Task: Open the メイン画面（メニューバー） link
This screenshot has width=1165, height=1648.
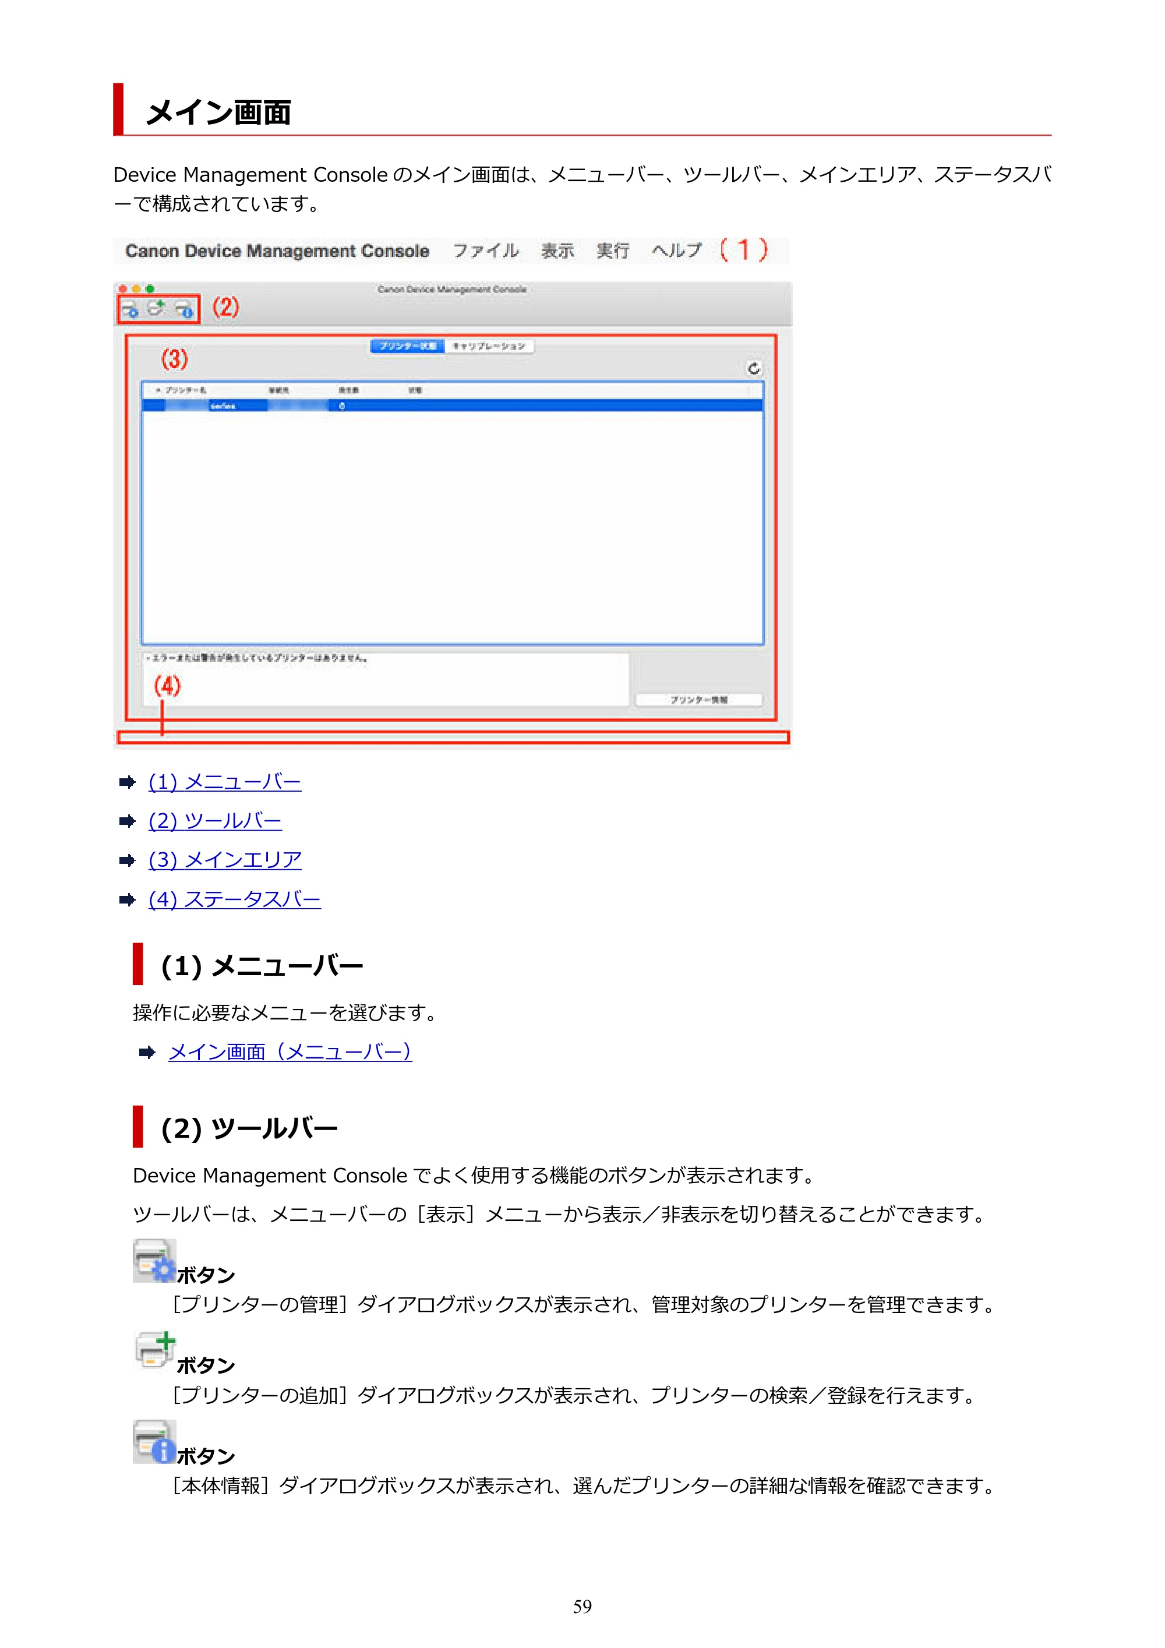Action: (290, 1052)
